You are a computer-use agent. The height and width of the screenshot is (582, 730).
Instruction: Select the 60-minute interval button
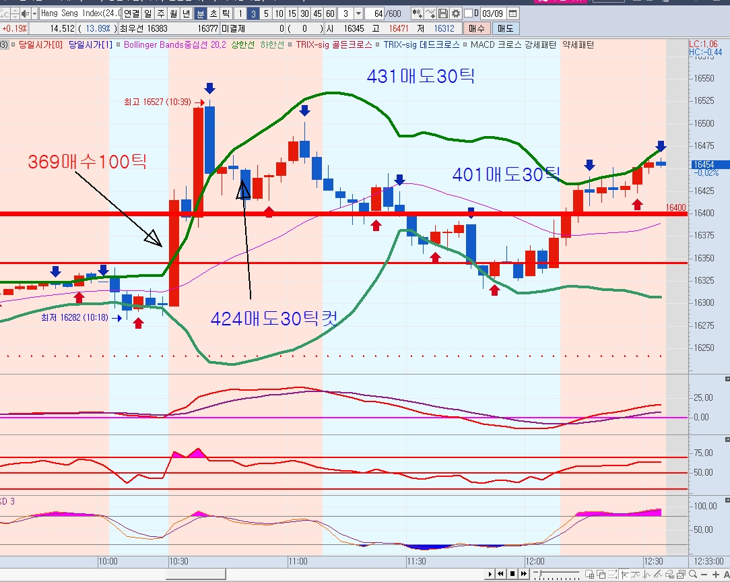coord(330,13)
